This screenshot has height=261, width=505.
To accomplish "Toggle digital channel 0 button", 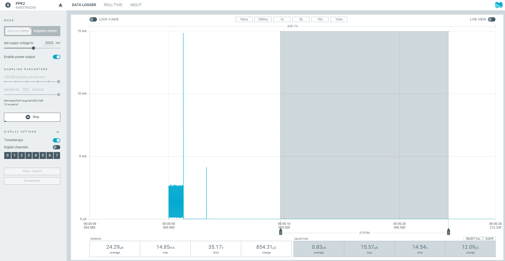I will click(7, 155).
